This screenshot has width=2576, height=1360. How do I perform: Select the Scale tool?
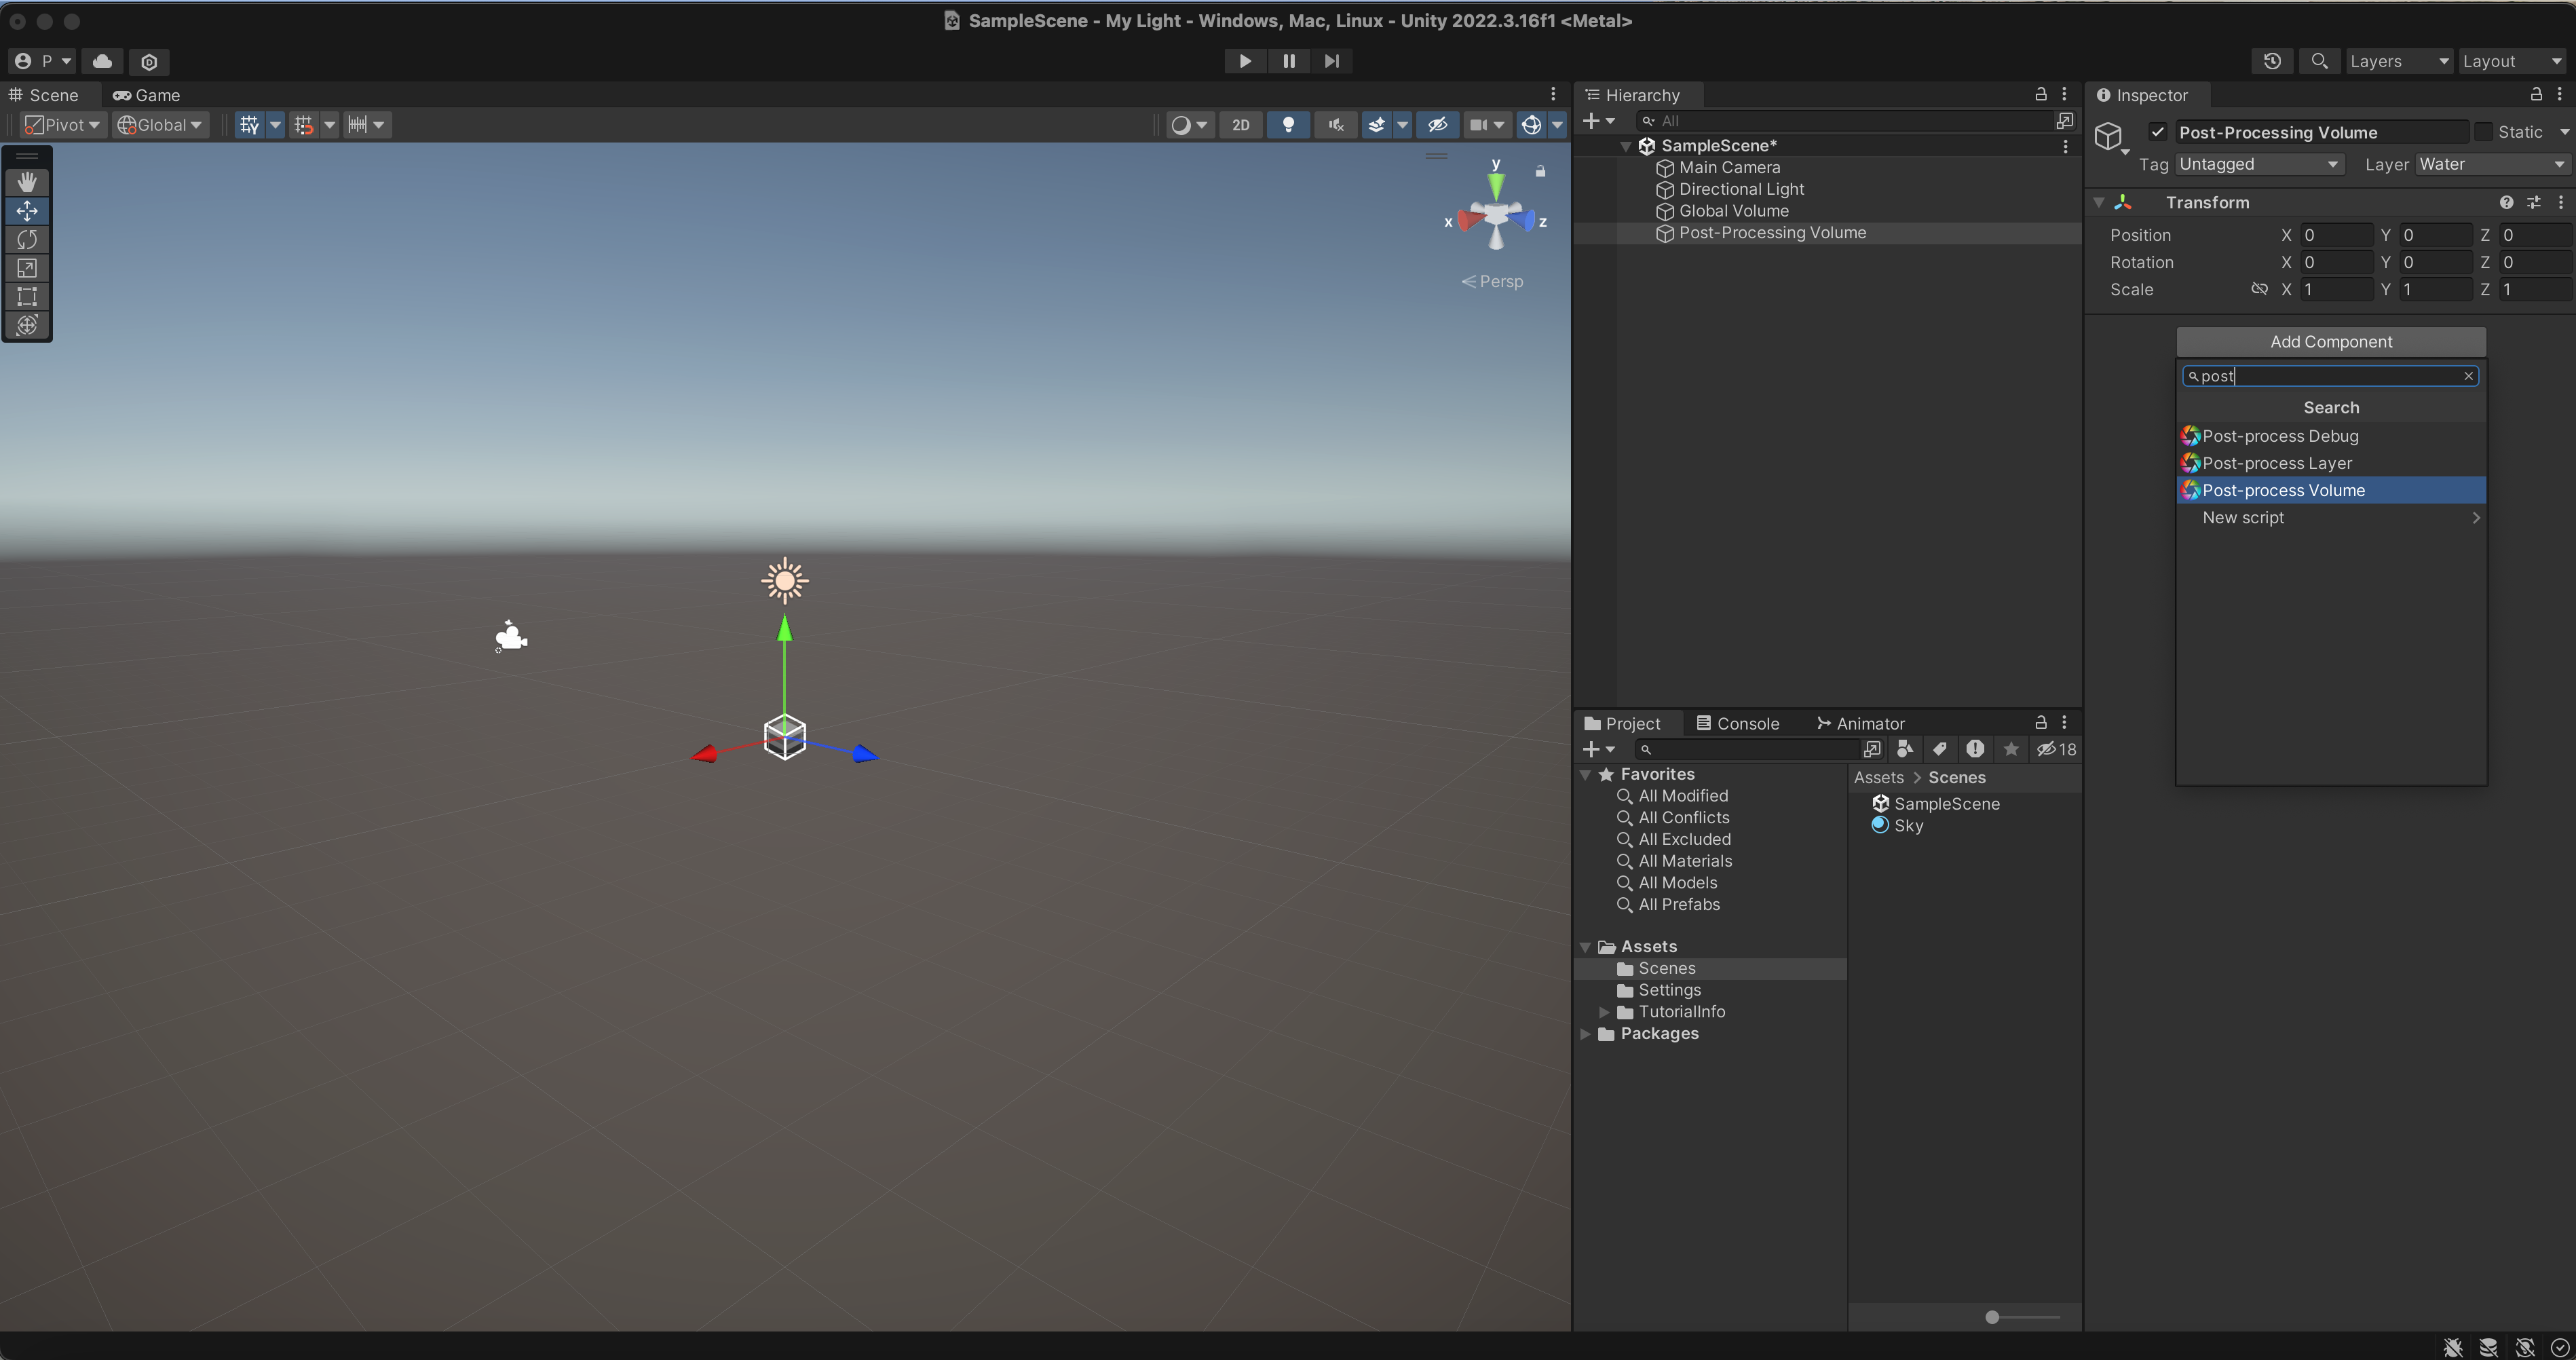pyautogui.click(x=27, y=268)
